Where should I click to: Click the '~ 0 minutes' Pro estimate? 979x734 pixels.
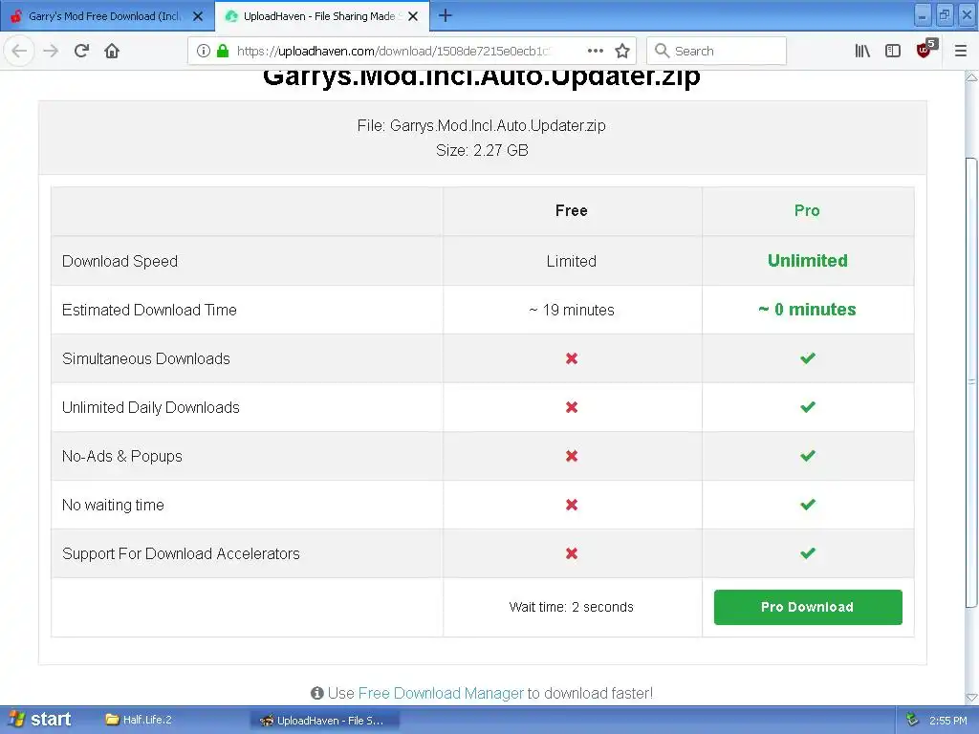click(x=807, y=309)
